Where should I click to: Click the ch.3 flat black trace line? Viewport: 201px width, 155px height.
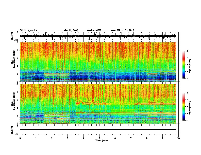[98, 130]
